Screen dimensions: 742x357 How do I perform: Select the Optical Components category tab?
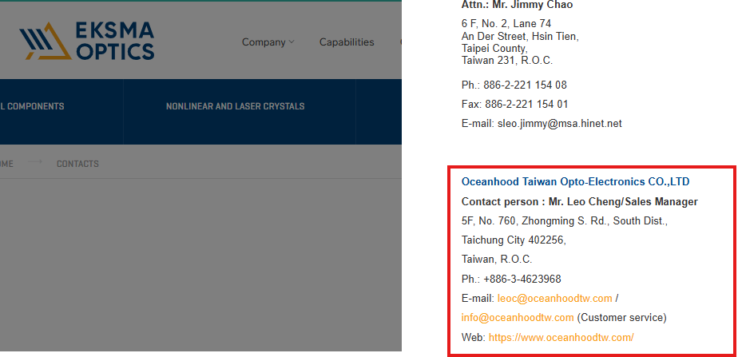[x=32, y=106]
